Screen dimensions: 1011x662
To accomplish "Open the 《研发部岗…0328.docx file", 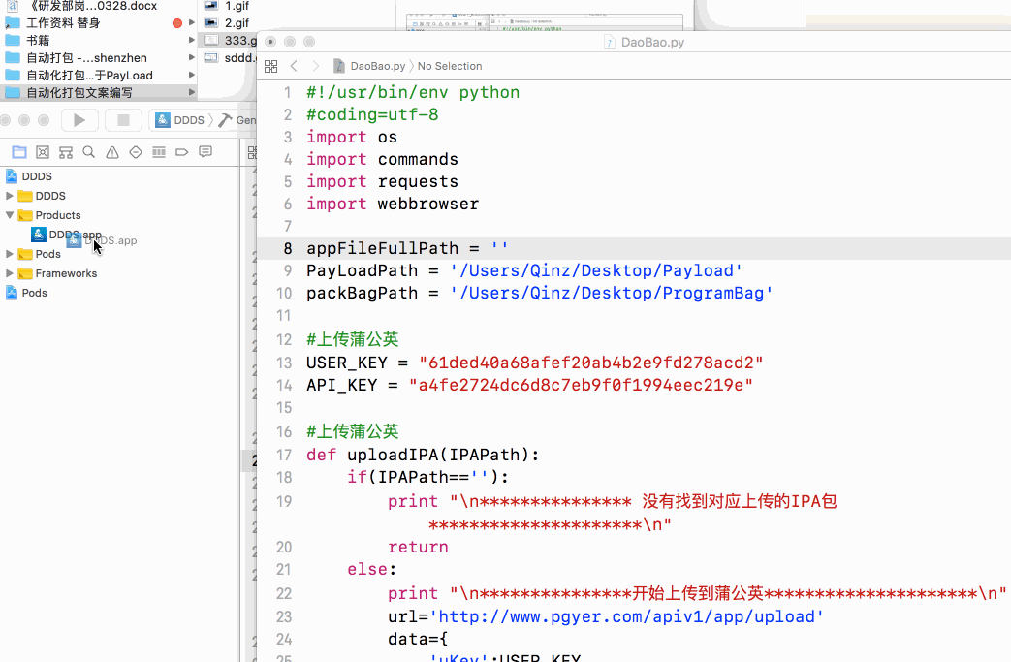I will coord(81,6).
